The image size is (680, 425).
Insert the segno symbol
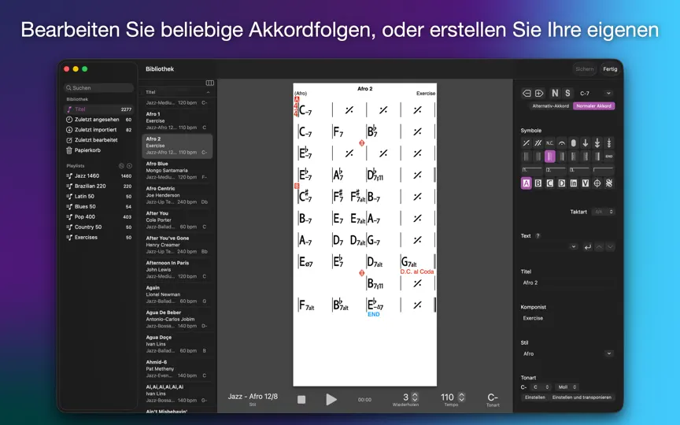609,183
